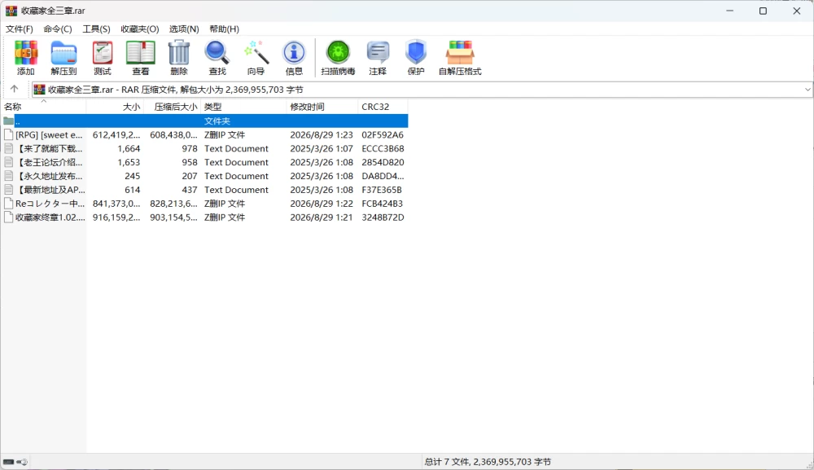Image resolution: width=814 pixels, height=470 pixels.
Task: Sort by CRC32 column header
Action: (x=383, y=107)
